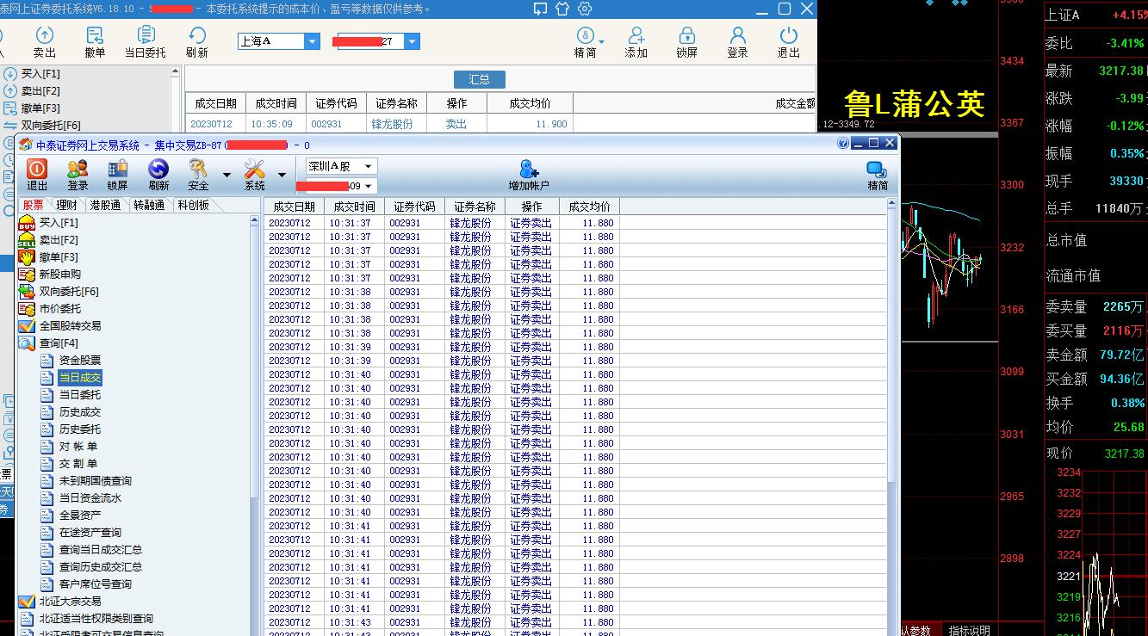Open 资金股票 query item

80,361
